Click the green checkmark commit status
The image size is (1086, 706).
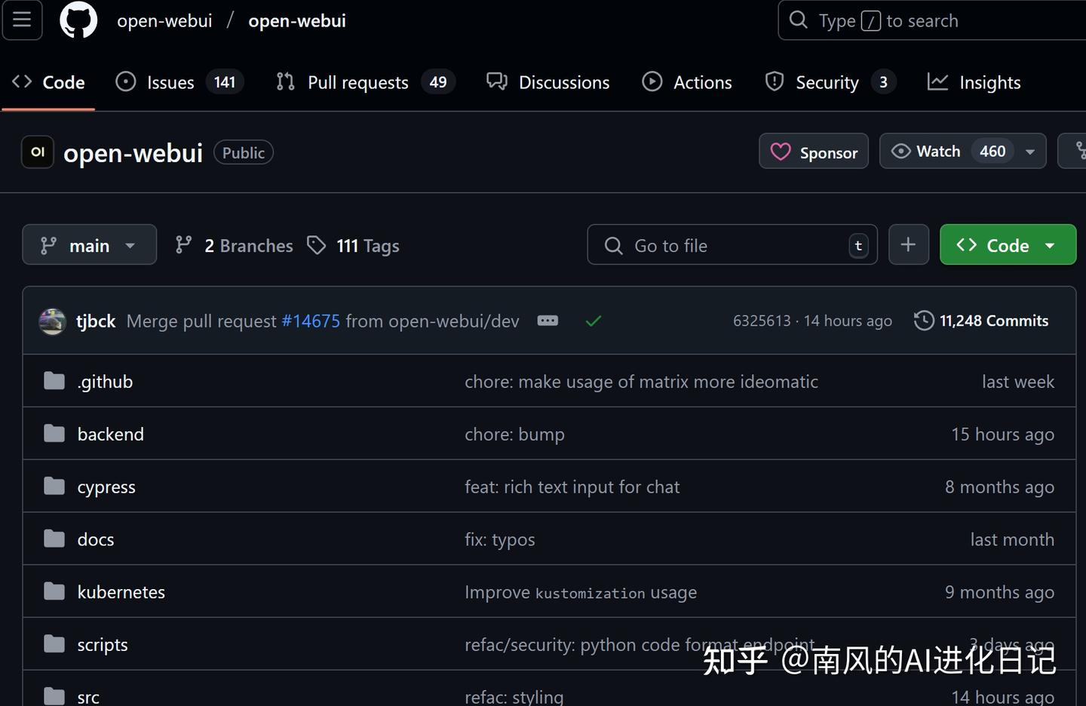[593, 321]
